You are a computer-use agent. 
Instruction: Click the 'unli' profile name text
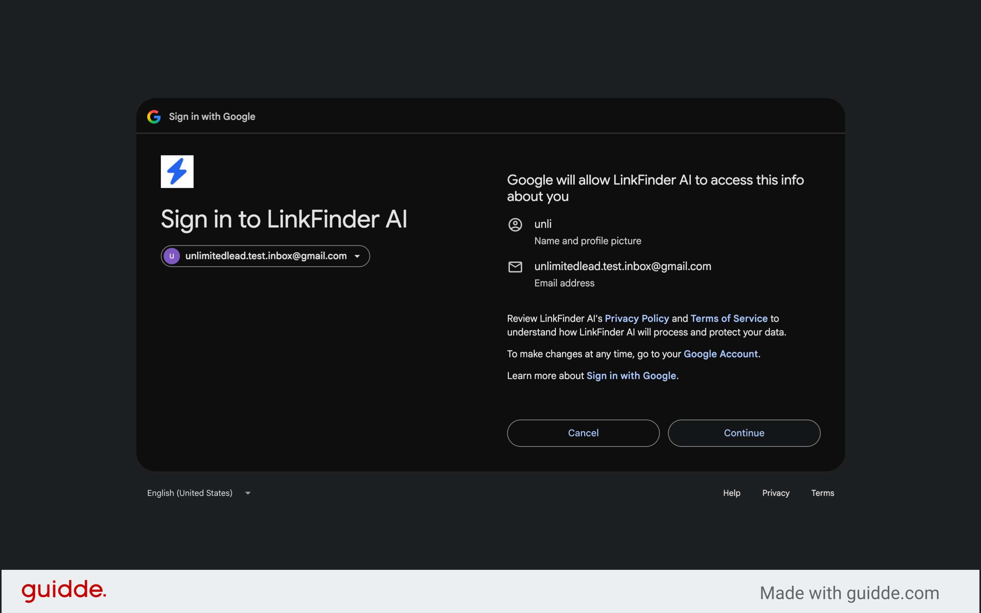pos(543,224)
